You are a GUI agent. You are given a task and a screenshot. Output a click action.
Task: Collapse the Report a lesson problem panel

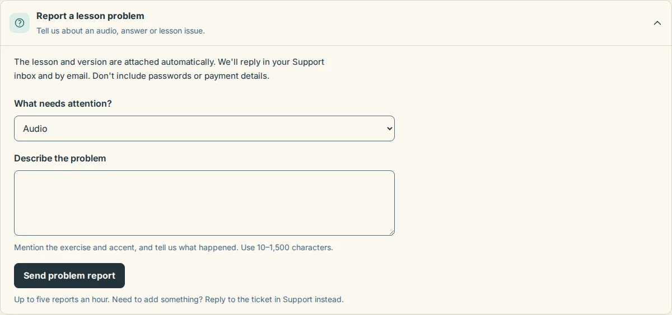[657, 23]
